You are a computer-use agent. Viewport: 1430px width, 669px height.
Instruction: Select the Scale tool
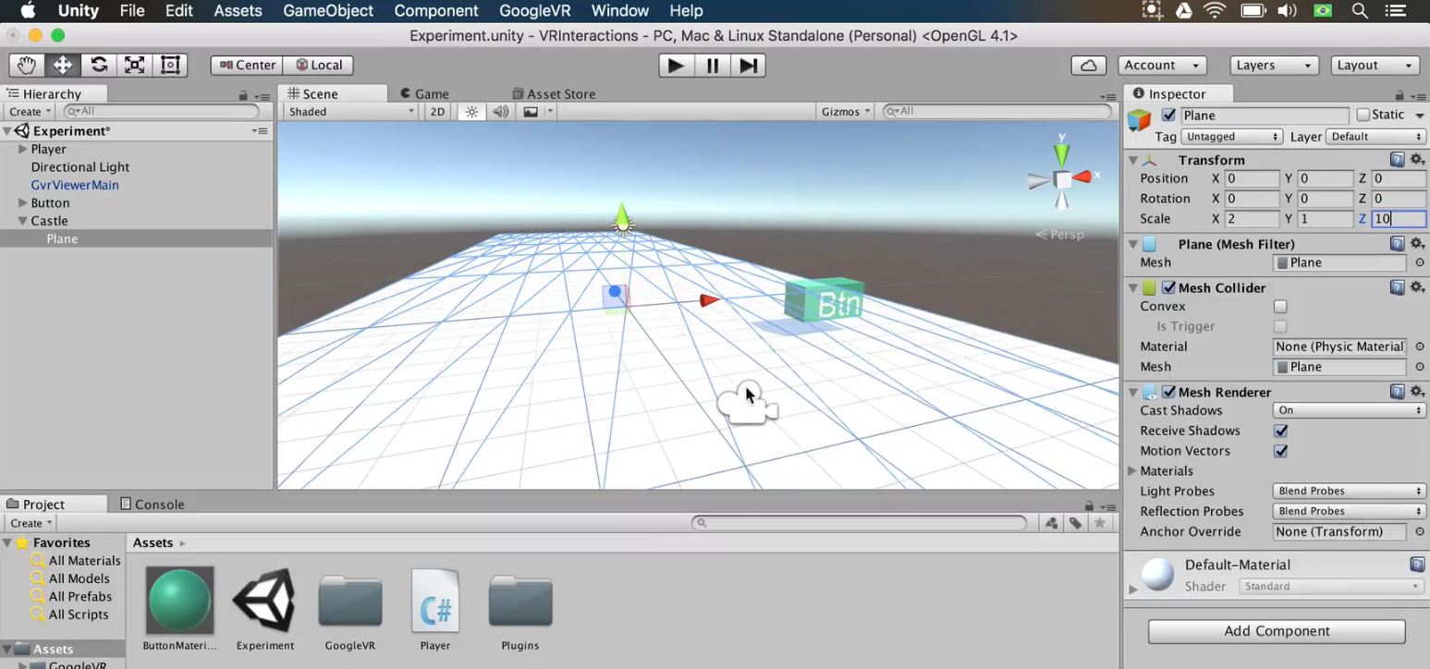pos(133,65)
